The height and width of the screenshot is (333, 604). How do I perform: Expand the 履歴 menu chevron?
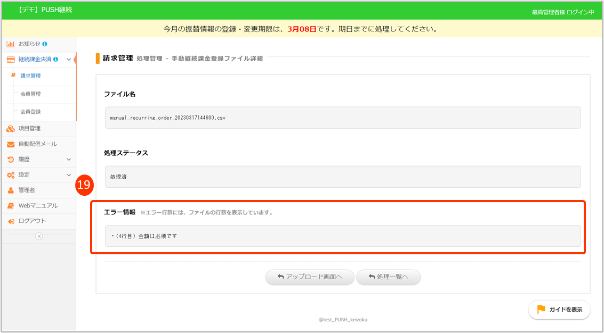[69, 159]
